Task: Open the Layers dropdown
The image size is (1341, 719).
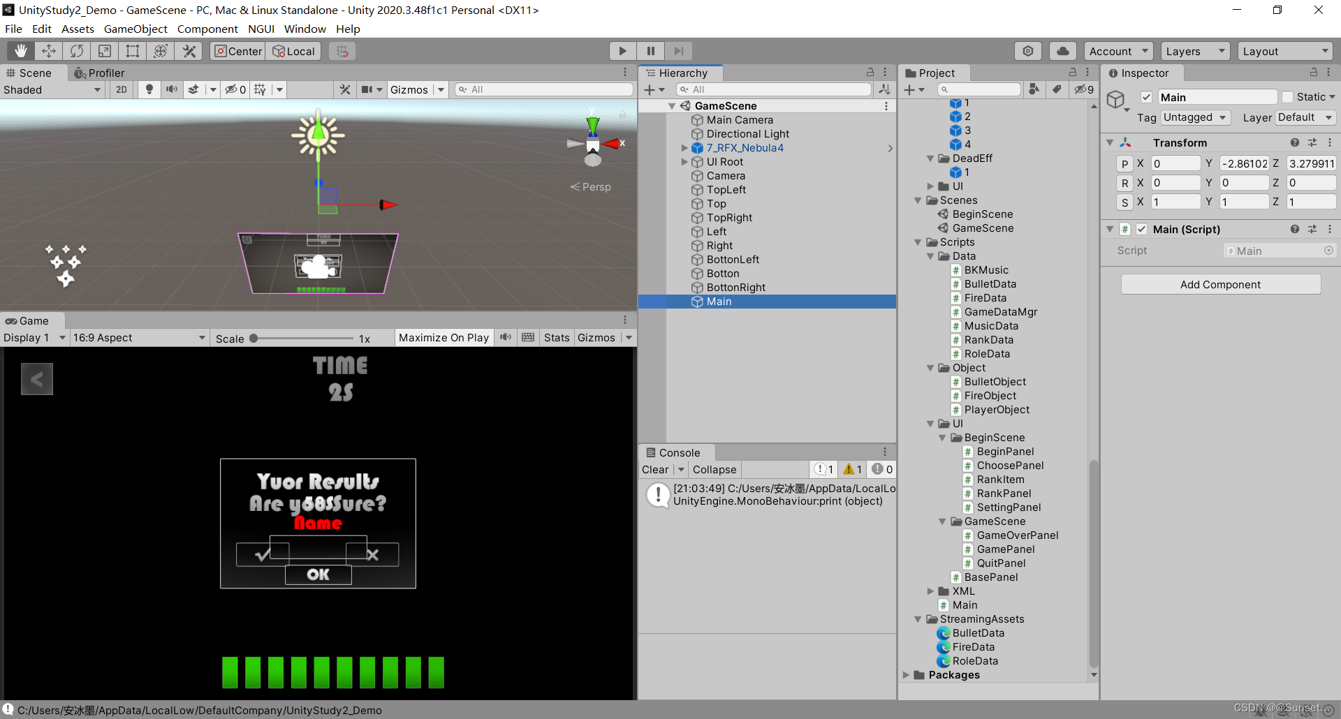Action: (1196, 51)
